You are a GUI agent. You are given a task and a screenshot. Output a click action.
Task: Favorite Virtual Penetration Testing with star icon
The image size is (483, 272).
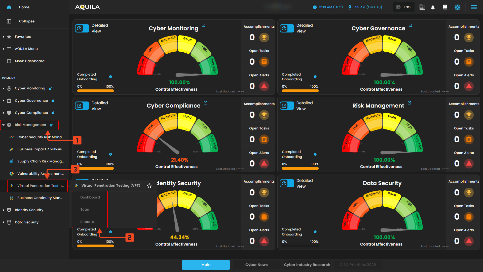pos(149,186)
